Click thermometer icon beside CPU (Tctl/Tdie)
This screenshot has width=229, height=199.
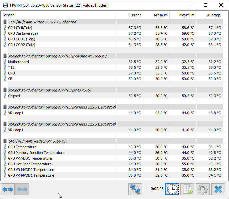pos(5,28)
